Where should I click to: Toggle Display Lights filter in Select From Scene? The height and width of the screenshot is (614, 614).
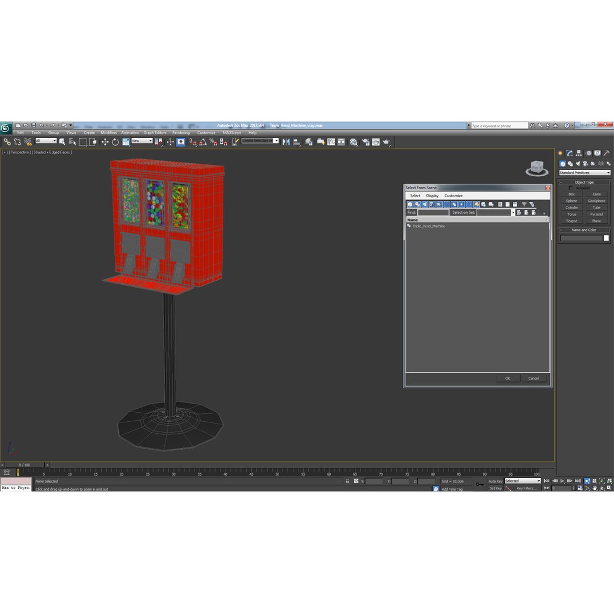(425, 205)
